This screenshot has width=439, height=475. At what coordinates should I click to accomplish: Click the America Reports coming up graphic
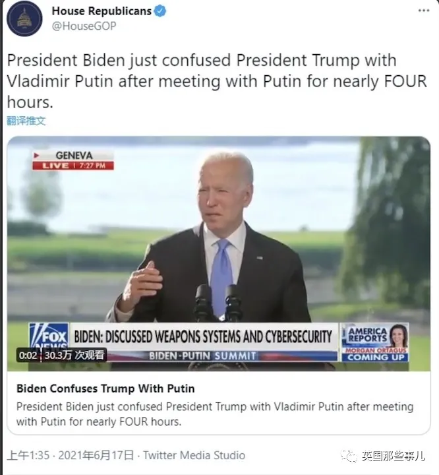point(375,342)
